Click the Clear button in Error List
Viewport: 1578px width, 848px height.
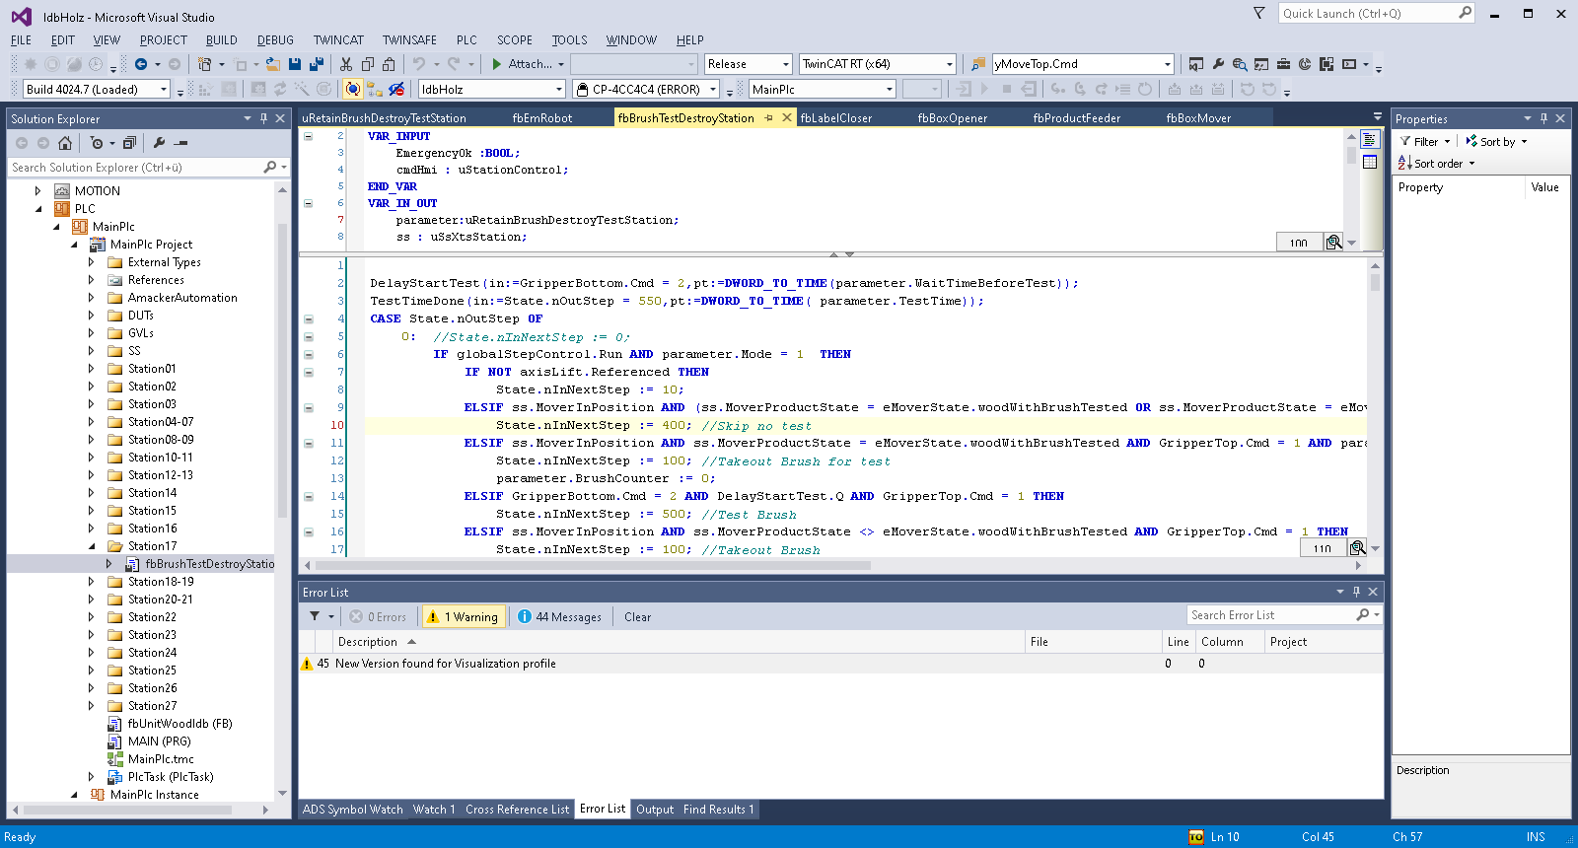point(637,617)
